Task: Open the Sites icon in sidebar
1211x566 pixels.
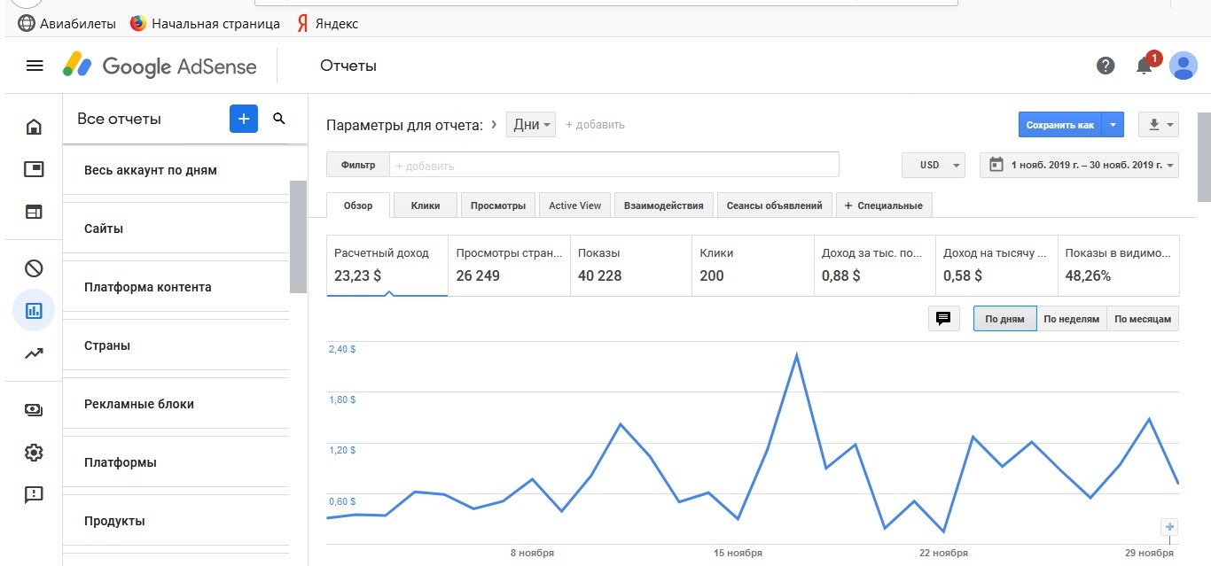Action: pos(34,213)
